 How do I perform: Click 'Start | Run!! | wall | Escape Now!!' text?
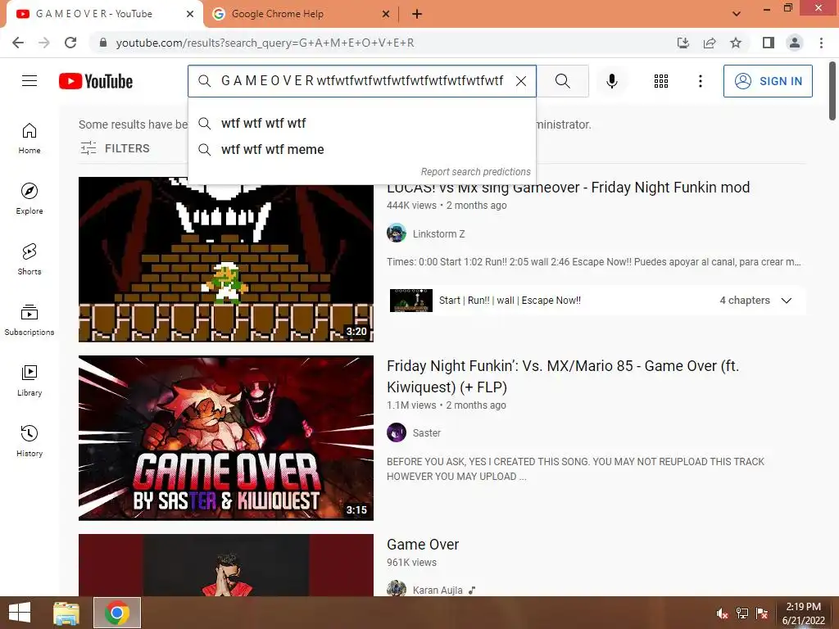(510, 301)
